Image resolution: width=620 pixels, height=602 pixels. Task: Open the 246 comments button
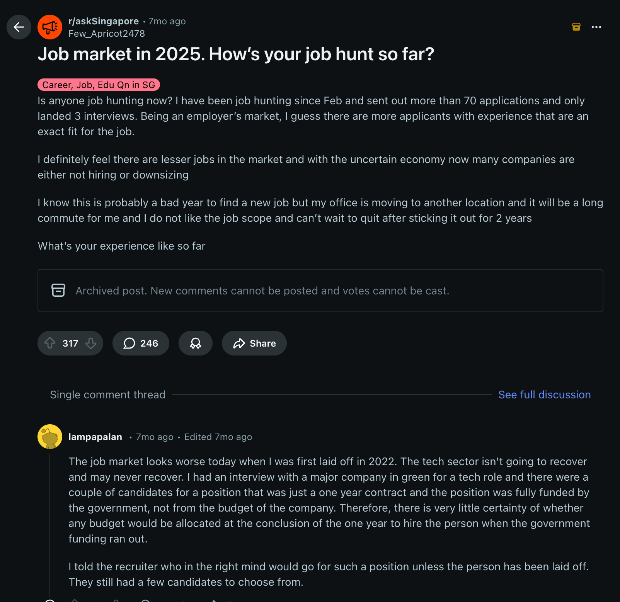point(141,343)
